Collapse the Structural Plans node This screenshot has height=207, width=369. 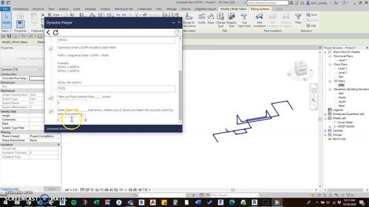[330, 56]
